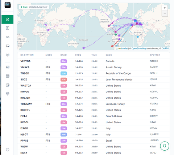Viewport: 174px width, 155px height.
Task: Select the purple map marker near Japan
Action: click(74, 26)
